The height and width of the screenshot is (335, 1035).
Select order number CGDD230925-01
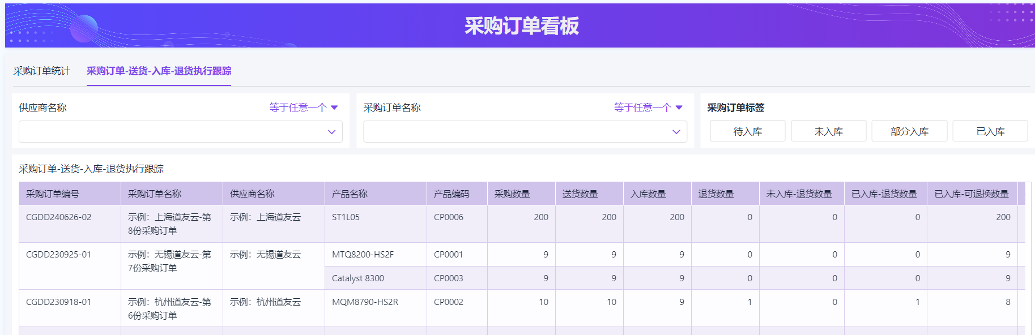tap(59, 255)
